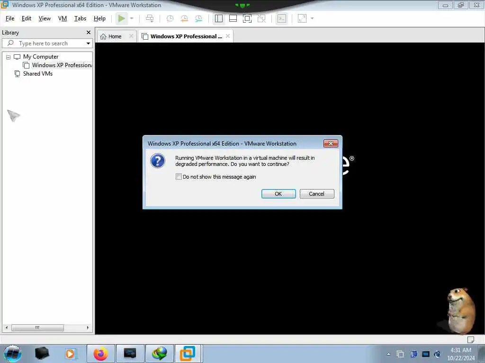Click the Unity mode toolbar icon
The width and height of the screenshot is (485, 363).
point(261,18)
